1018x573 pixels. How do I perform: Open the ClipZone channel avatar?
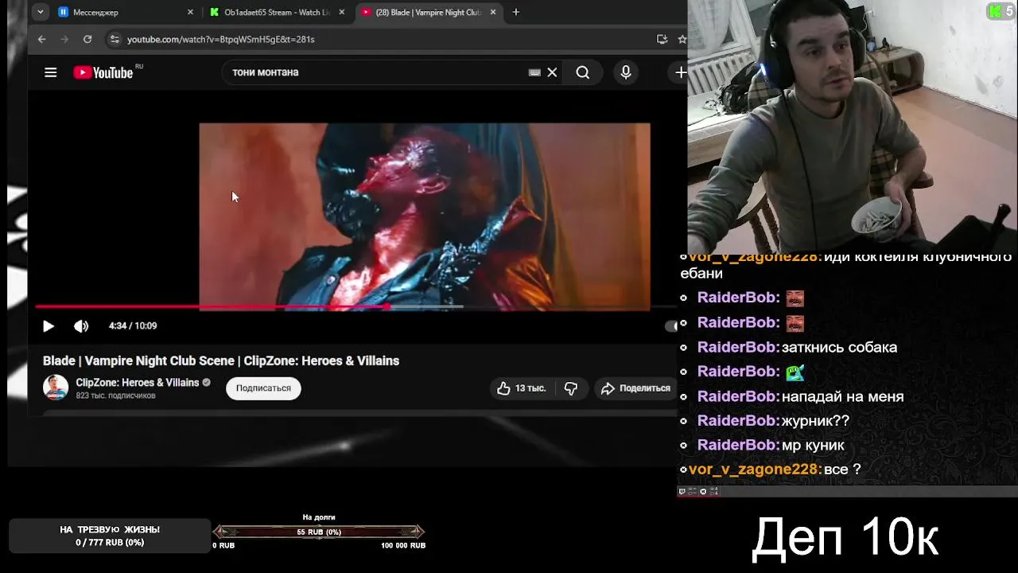(56, 388)
